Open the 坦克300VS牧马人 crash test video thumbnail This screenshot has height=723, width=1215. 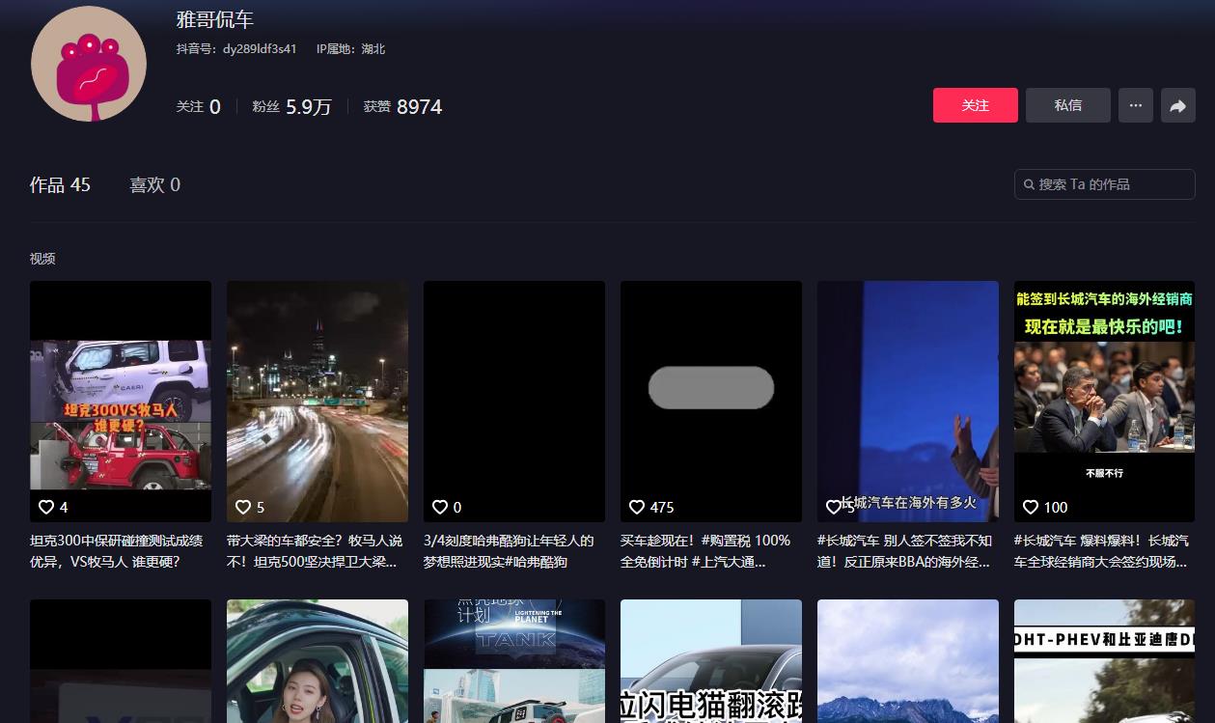click(x=121, y=402)
